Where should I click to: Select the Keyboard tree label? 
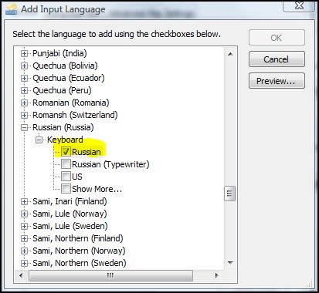click(65, 140)
